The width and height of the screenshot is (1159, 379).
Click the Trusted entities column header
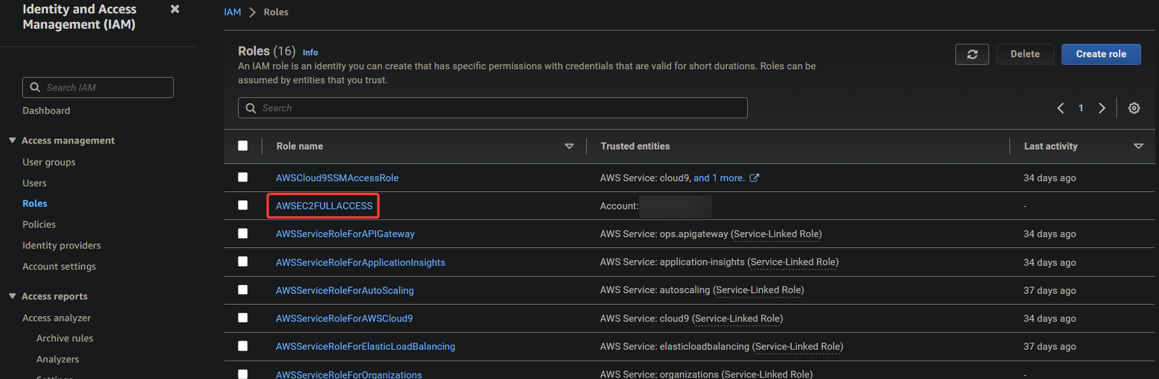click(635, 146)
